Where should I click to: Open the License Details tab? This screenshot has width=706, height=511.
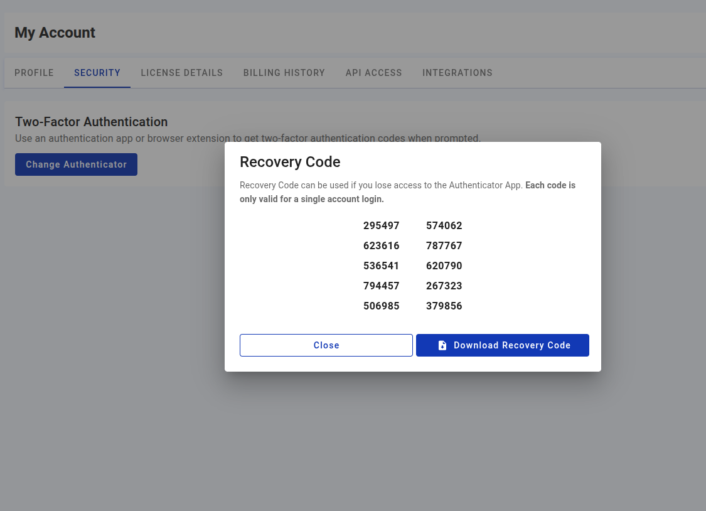coord(181,73)
